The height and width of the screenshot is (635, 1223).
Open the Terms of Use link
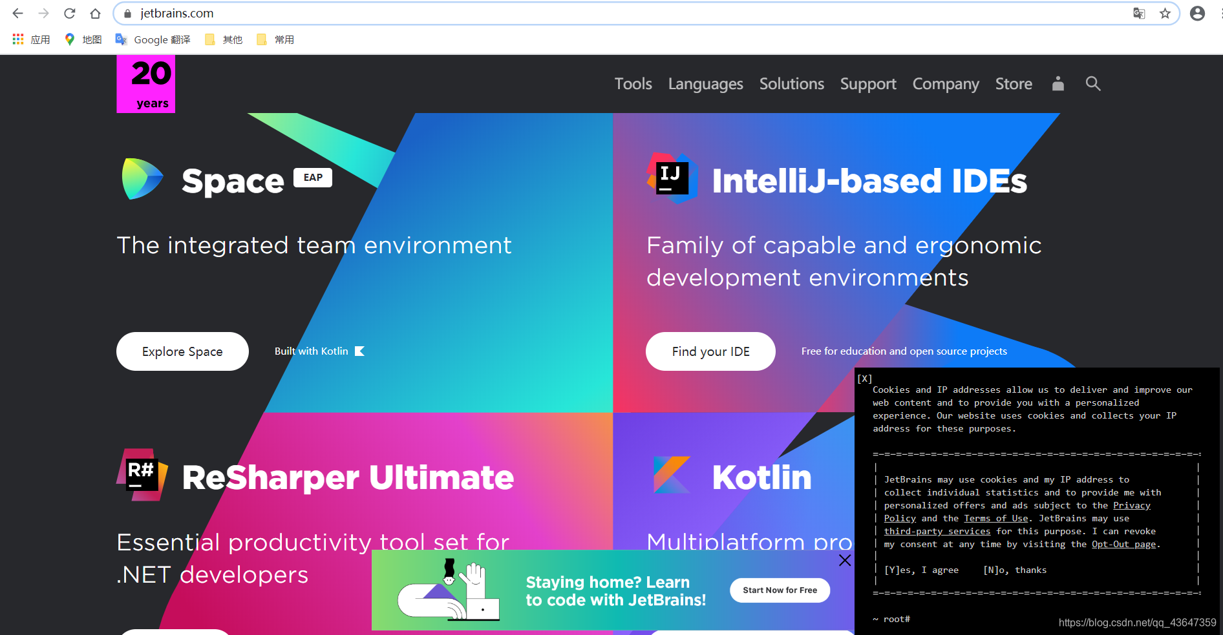click(x=995, y=518)
